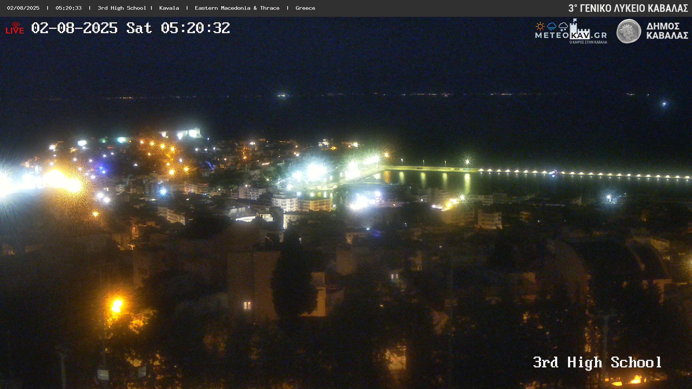Click the '3rd High School' top bar label
692x389 pixels.
click(121, 8)
